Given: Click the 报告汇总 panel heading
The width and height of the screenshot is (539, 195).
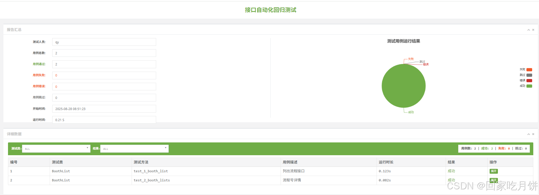Looking at the screenshot, I should [x=14, y=30].
